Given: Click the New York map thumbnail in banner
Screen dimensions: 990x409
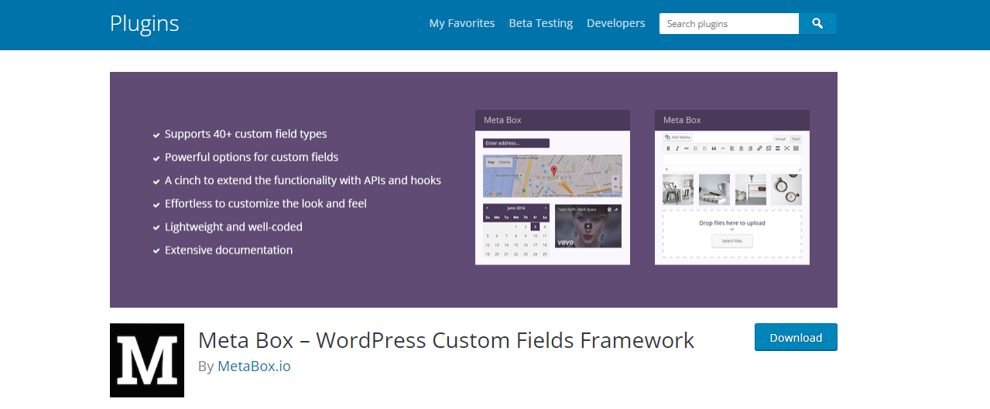Looking at the screenshot, I should (x=553, y=176).
